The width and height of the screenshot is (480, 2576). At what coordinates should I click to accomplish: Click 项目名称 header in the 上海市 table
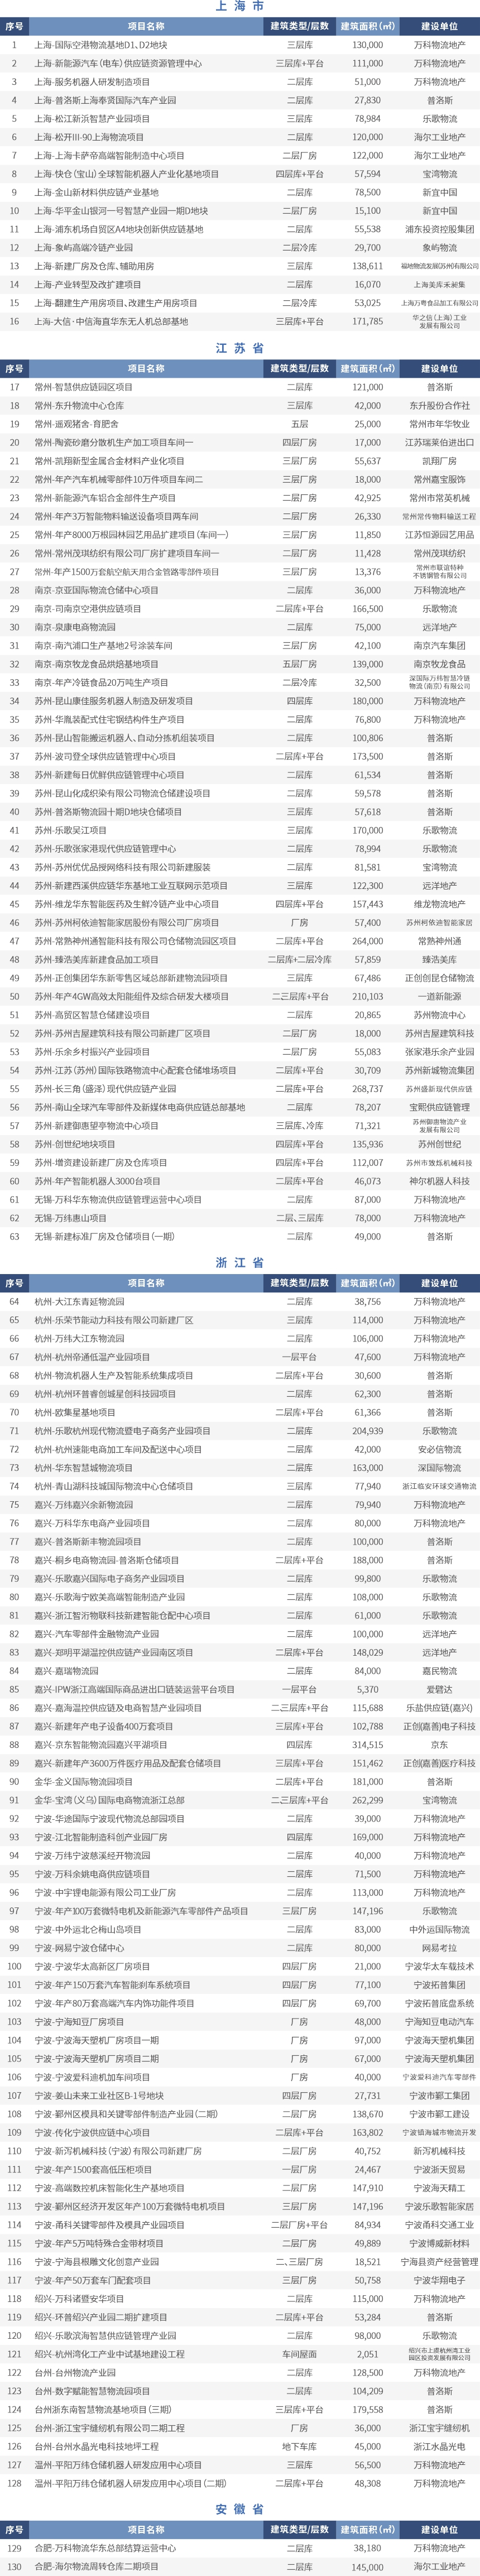point(146,26)
